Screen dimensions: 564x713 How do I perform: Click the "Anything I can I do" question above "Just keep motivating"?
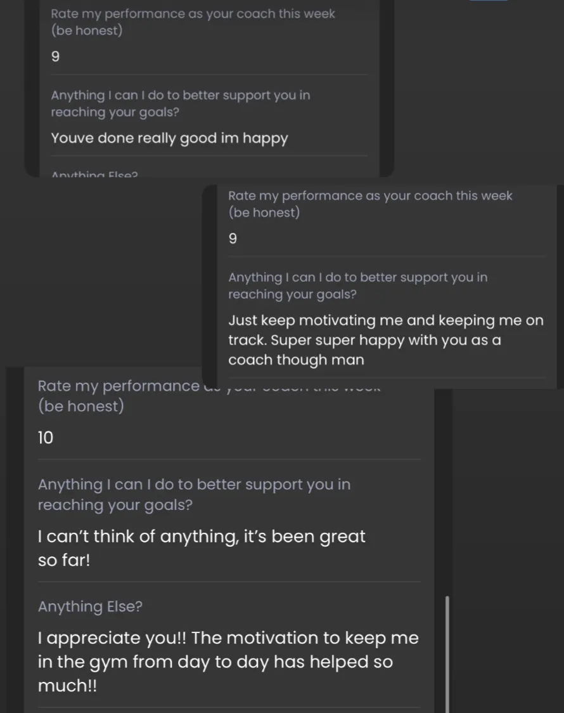[358, 285]
